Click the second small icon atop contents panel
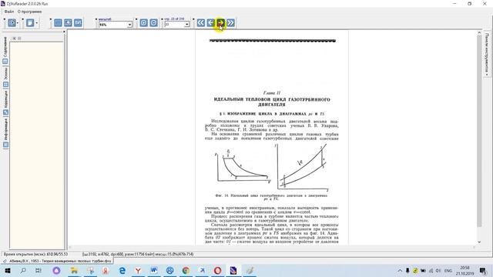Viewport: 493px width, 277px height. [x=19, y=38]
